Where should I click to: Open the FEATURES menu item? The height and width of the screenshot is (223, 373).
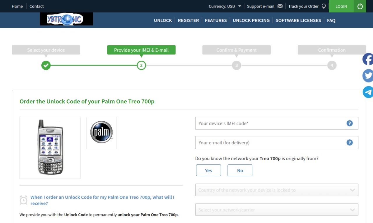point(216,20)
